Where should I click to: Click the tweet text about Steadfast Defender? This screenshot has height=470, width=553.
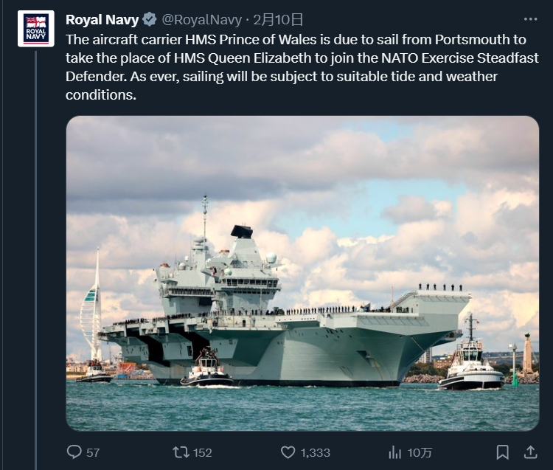[x=295, y=66]
